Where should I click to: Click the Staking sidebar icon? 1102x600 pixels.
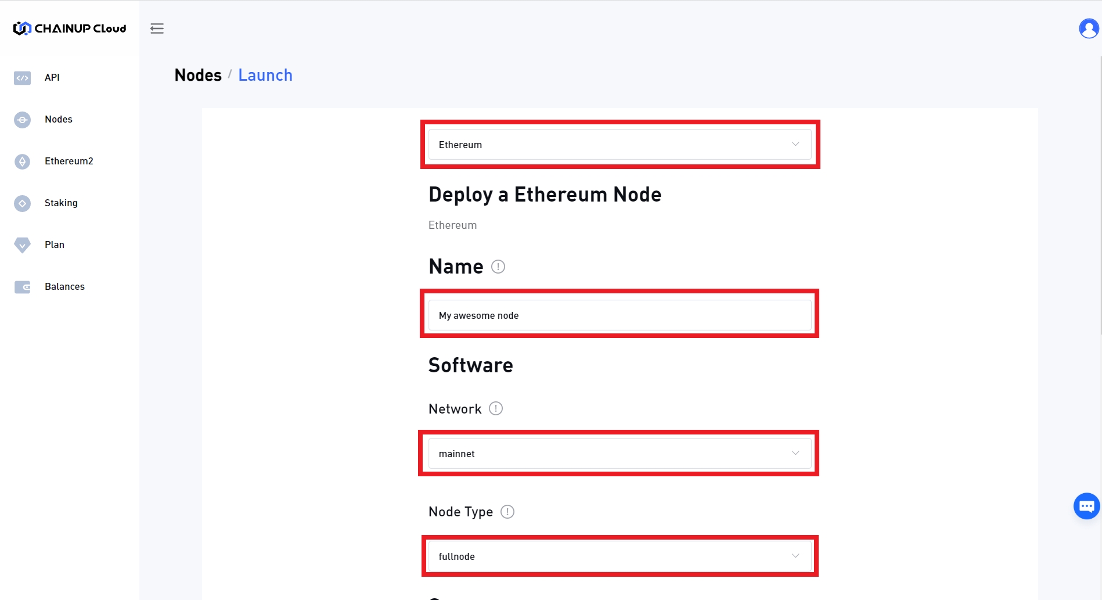23,203
